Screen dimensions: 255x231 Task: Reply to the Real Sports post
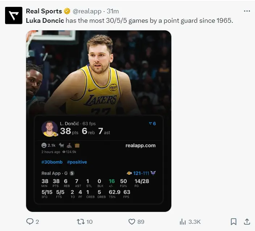30,222
